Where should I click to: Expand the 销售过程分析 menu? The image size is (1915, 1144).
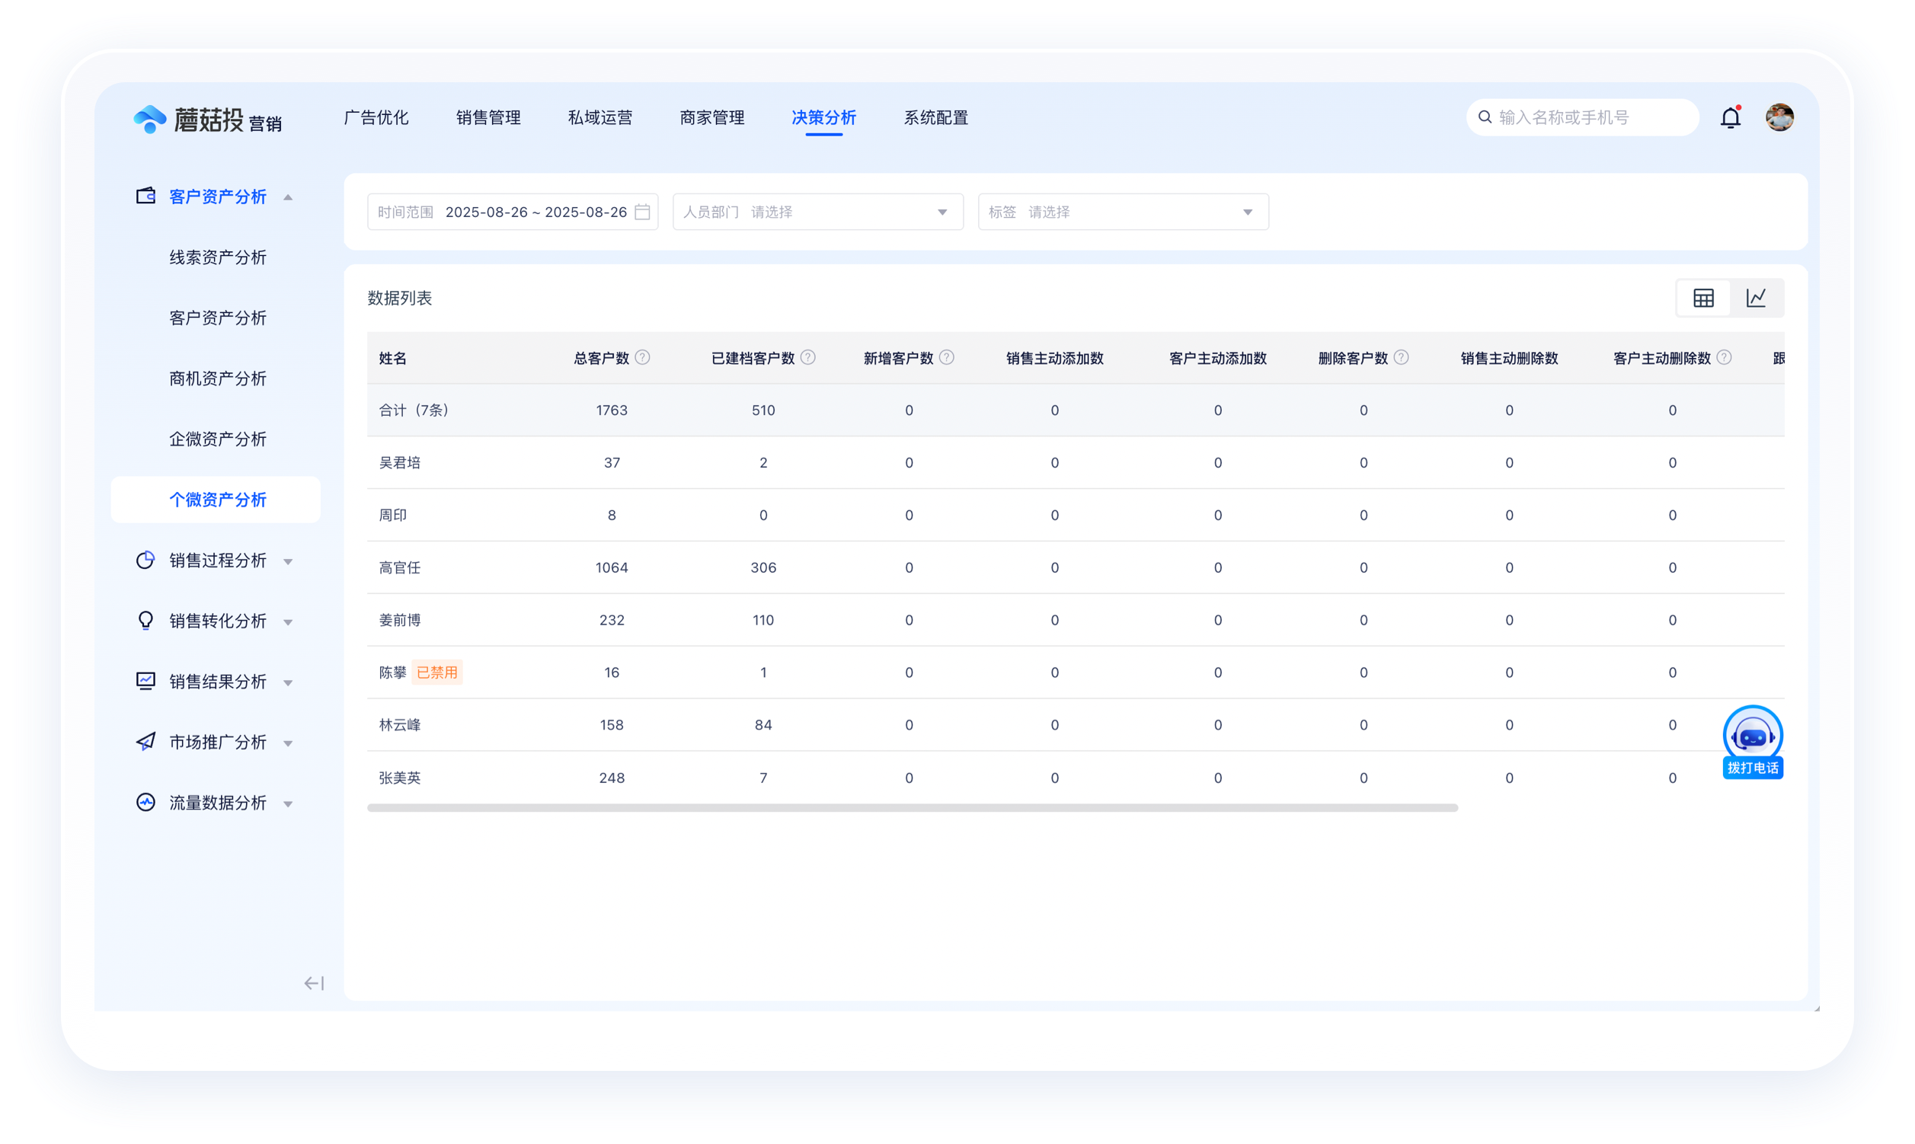coord(217,561)
